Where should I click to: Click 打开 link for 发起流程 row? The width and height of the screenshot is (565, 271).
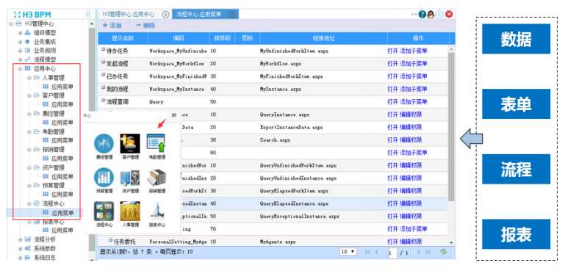click(393, 64)
